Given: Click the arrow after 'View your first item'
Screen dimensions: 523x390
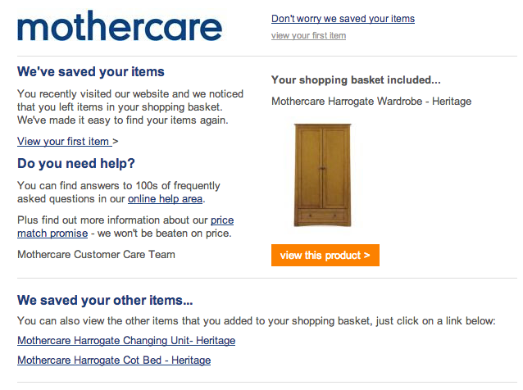Looking at the screenshot, I should [x=116, y=141].
